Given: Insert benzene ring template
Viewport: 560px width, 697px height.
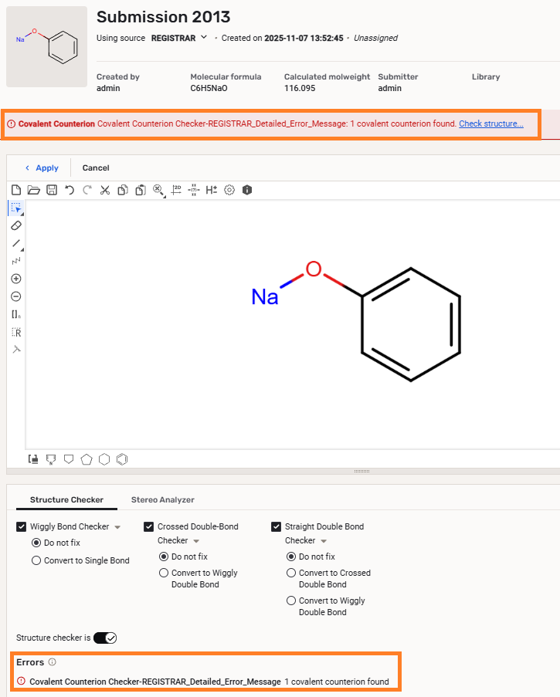Looking at the screenshot, I should [121, 459].
